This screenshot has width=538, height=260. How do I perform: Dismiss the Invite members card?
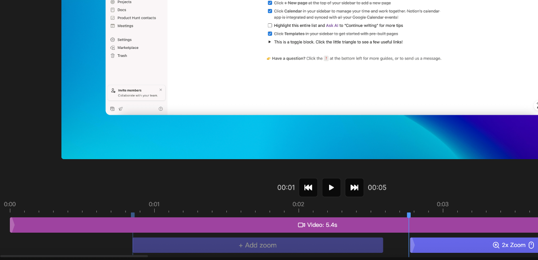click(x=161, y=90)
